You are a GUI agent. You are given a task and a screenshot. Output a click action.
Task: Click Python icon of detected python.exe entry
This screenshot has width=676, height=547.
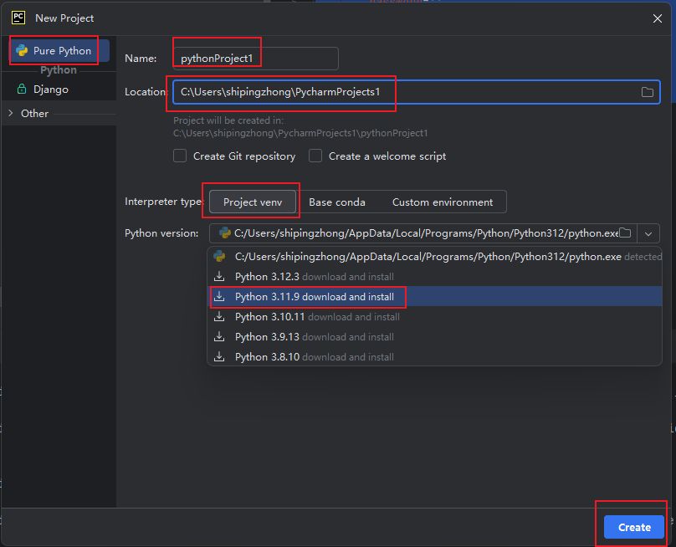(220, 257)
